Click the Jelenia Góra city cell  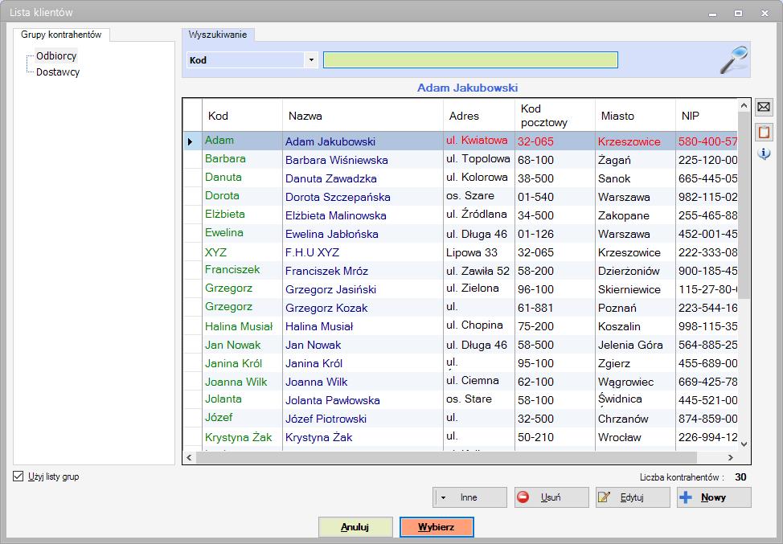(635, 345)
